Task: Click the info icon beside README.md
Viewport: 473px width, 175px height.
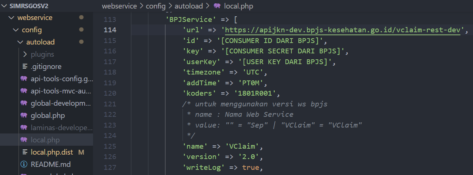Action: 24,164
